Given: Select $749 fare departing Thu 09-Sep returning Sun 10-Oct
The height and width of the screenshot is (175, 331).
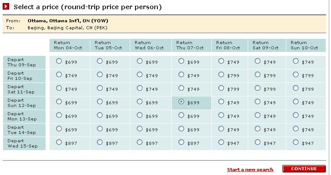Looking at the screenshot, I should [x=295, y=61].
